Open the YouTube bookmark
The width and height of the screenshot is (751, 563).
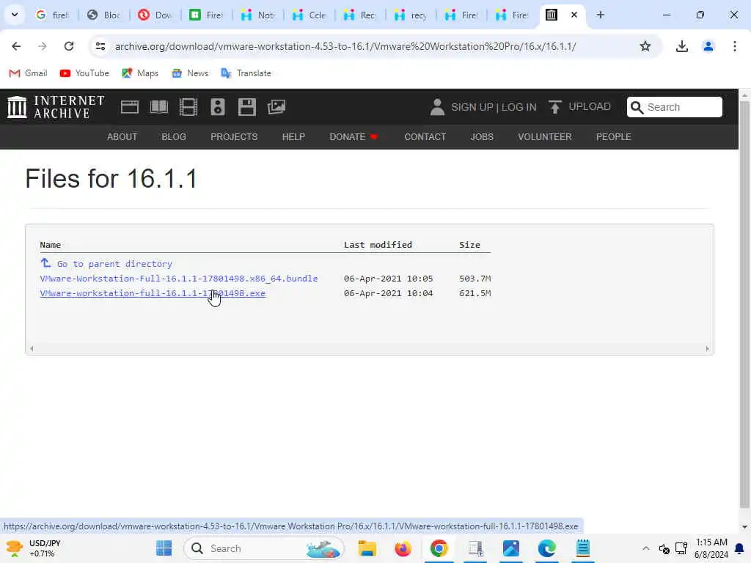[x=84, y=73]
